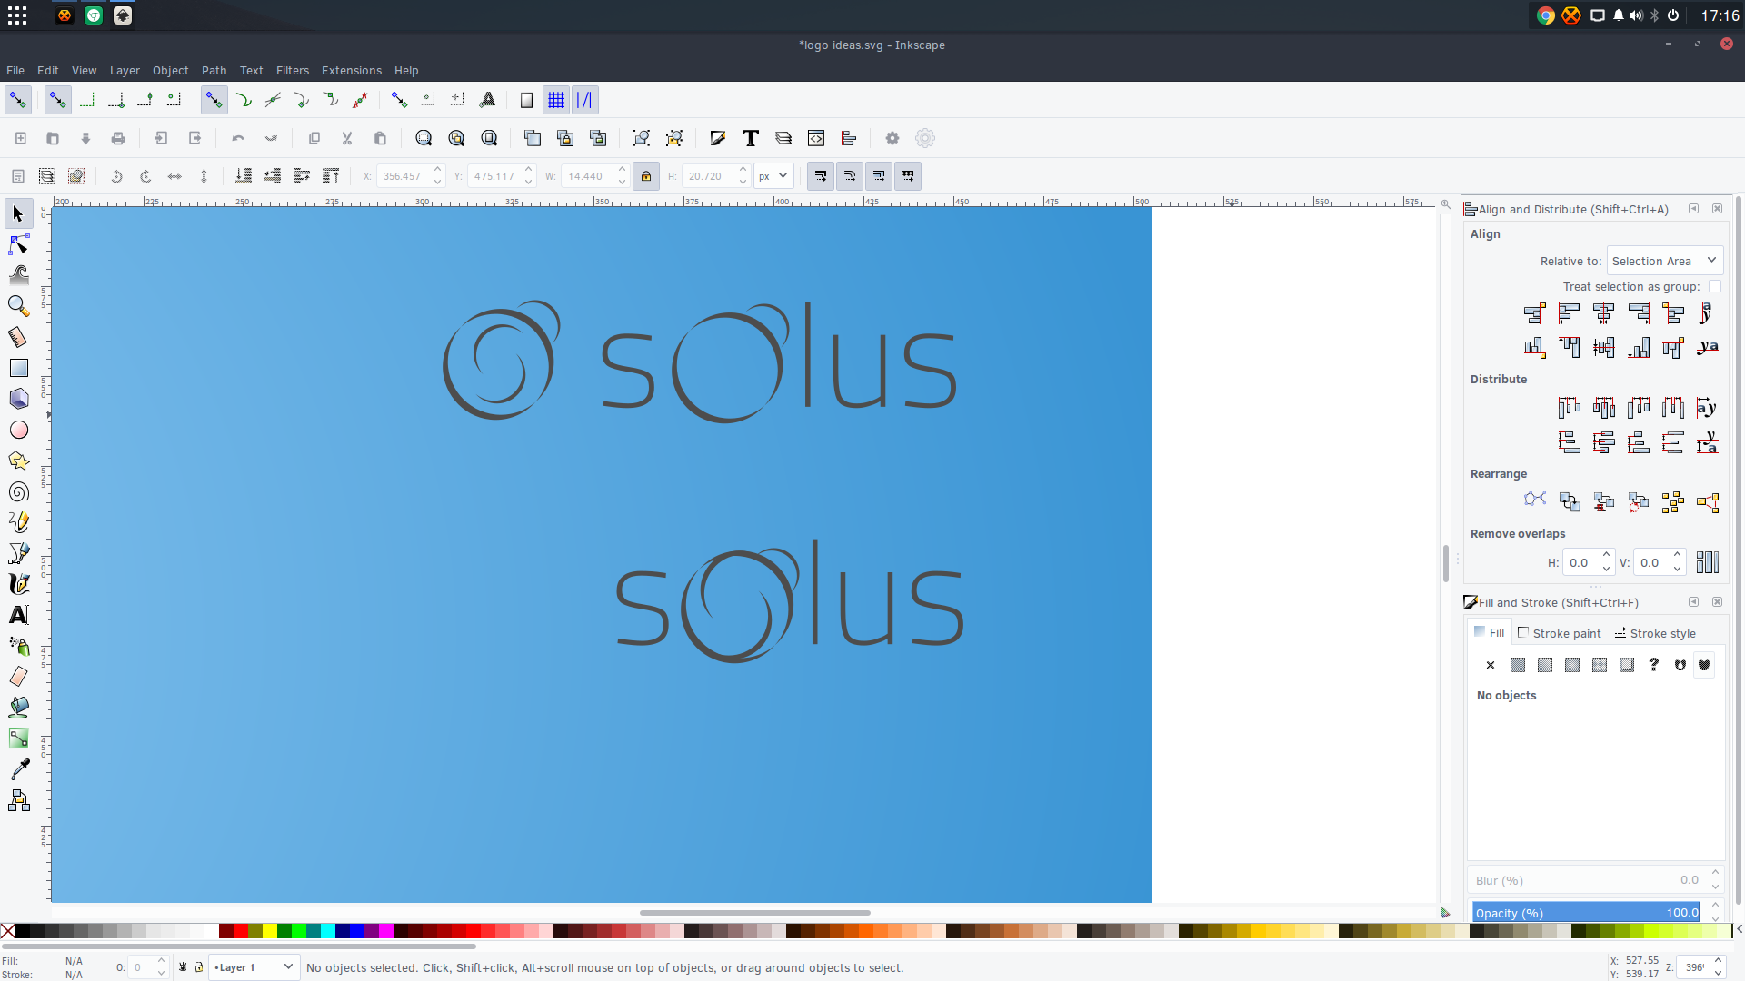Open the px units dropdown
The width and height of the screenshot is (1745, 981).
pyautogui.click(x=774, y=176)
